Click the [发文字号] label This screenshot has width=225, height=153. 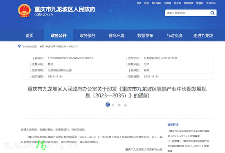133,58
